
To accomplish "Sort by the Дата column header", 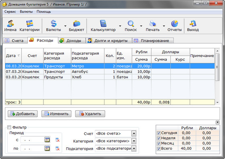I will tap(13, 56).
